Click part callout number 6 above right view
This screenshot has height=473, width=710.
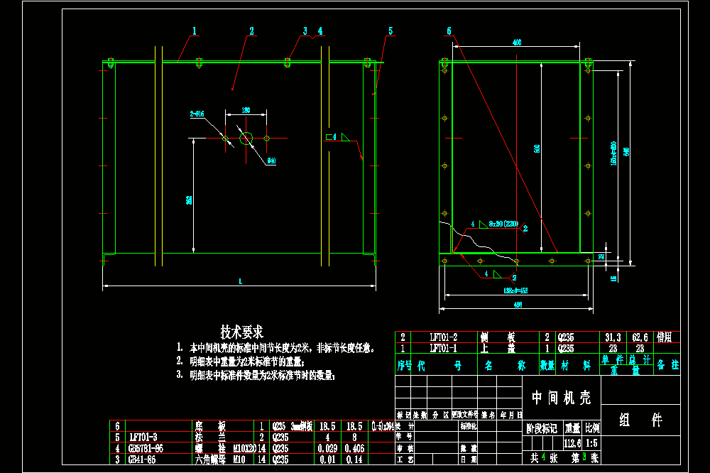point(449,31)
